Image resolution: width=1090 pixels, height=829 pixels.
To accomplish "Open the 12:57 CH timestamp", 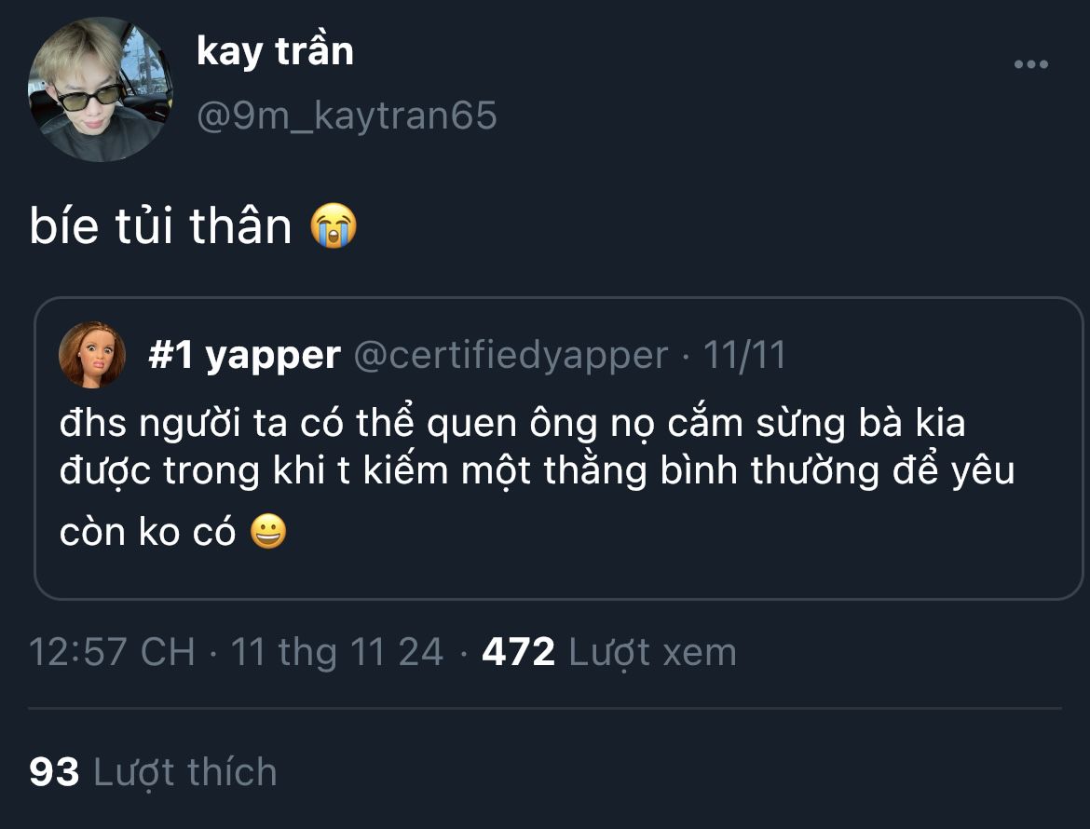I will [112, 652].
